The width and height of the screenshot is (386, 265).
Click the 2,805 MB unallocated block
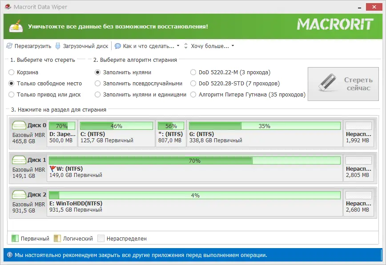tap(359, 169)
